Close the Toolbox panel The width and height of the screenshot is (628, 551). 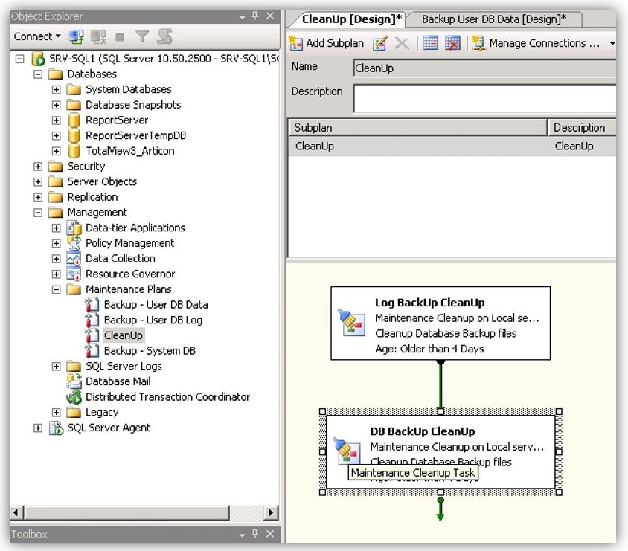(270, 533)
